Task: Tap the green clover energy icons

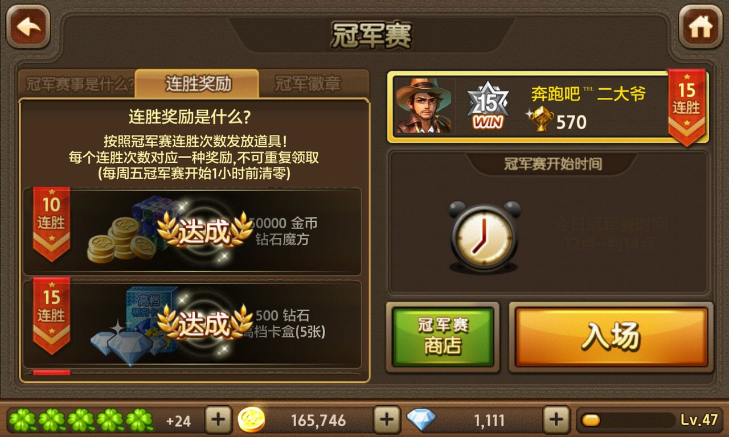Action: point(81,420)
